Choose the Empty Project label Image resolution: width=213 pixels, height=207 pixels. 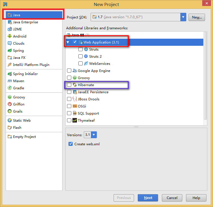click(24, 137)
